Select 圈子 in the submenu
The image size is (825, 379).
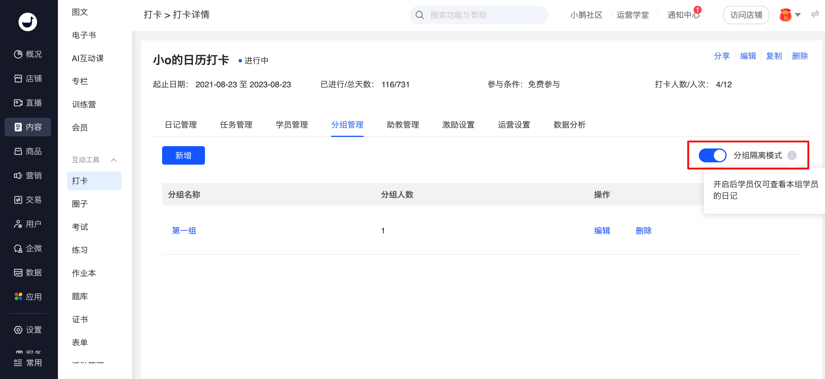click(x=80, y=204)
